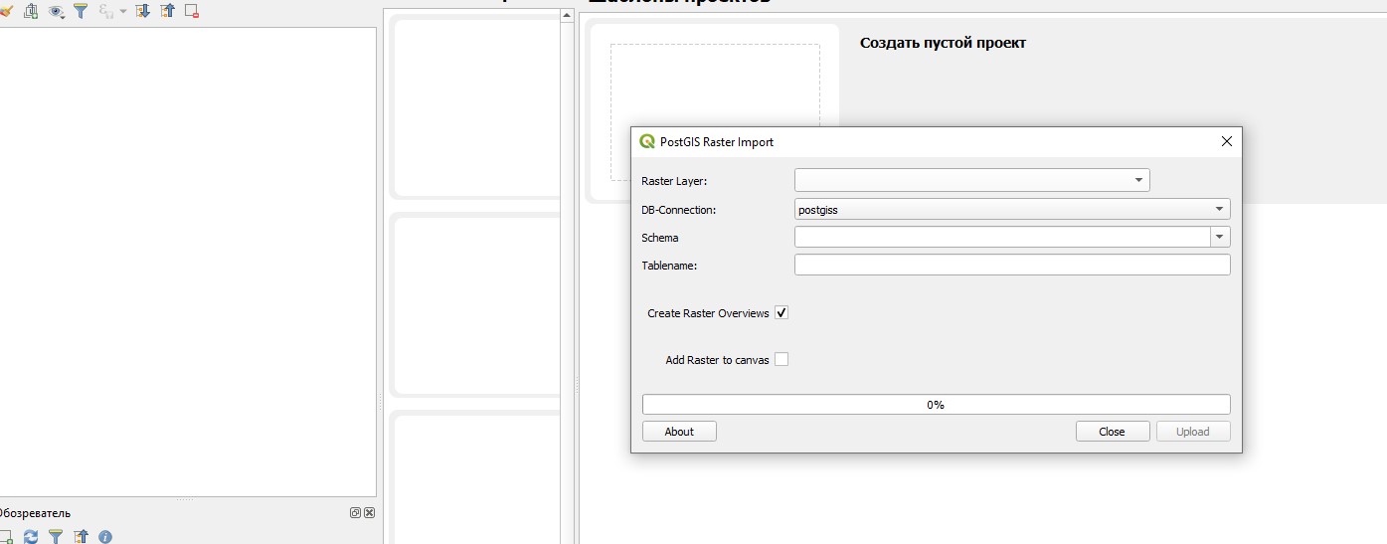Click the add group icon in Layers toolbar
The width and height of the screenshot is (1387, 544).
[31, 11]
